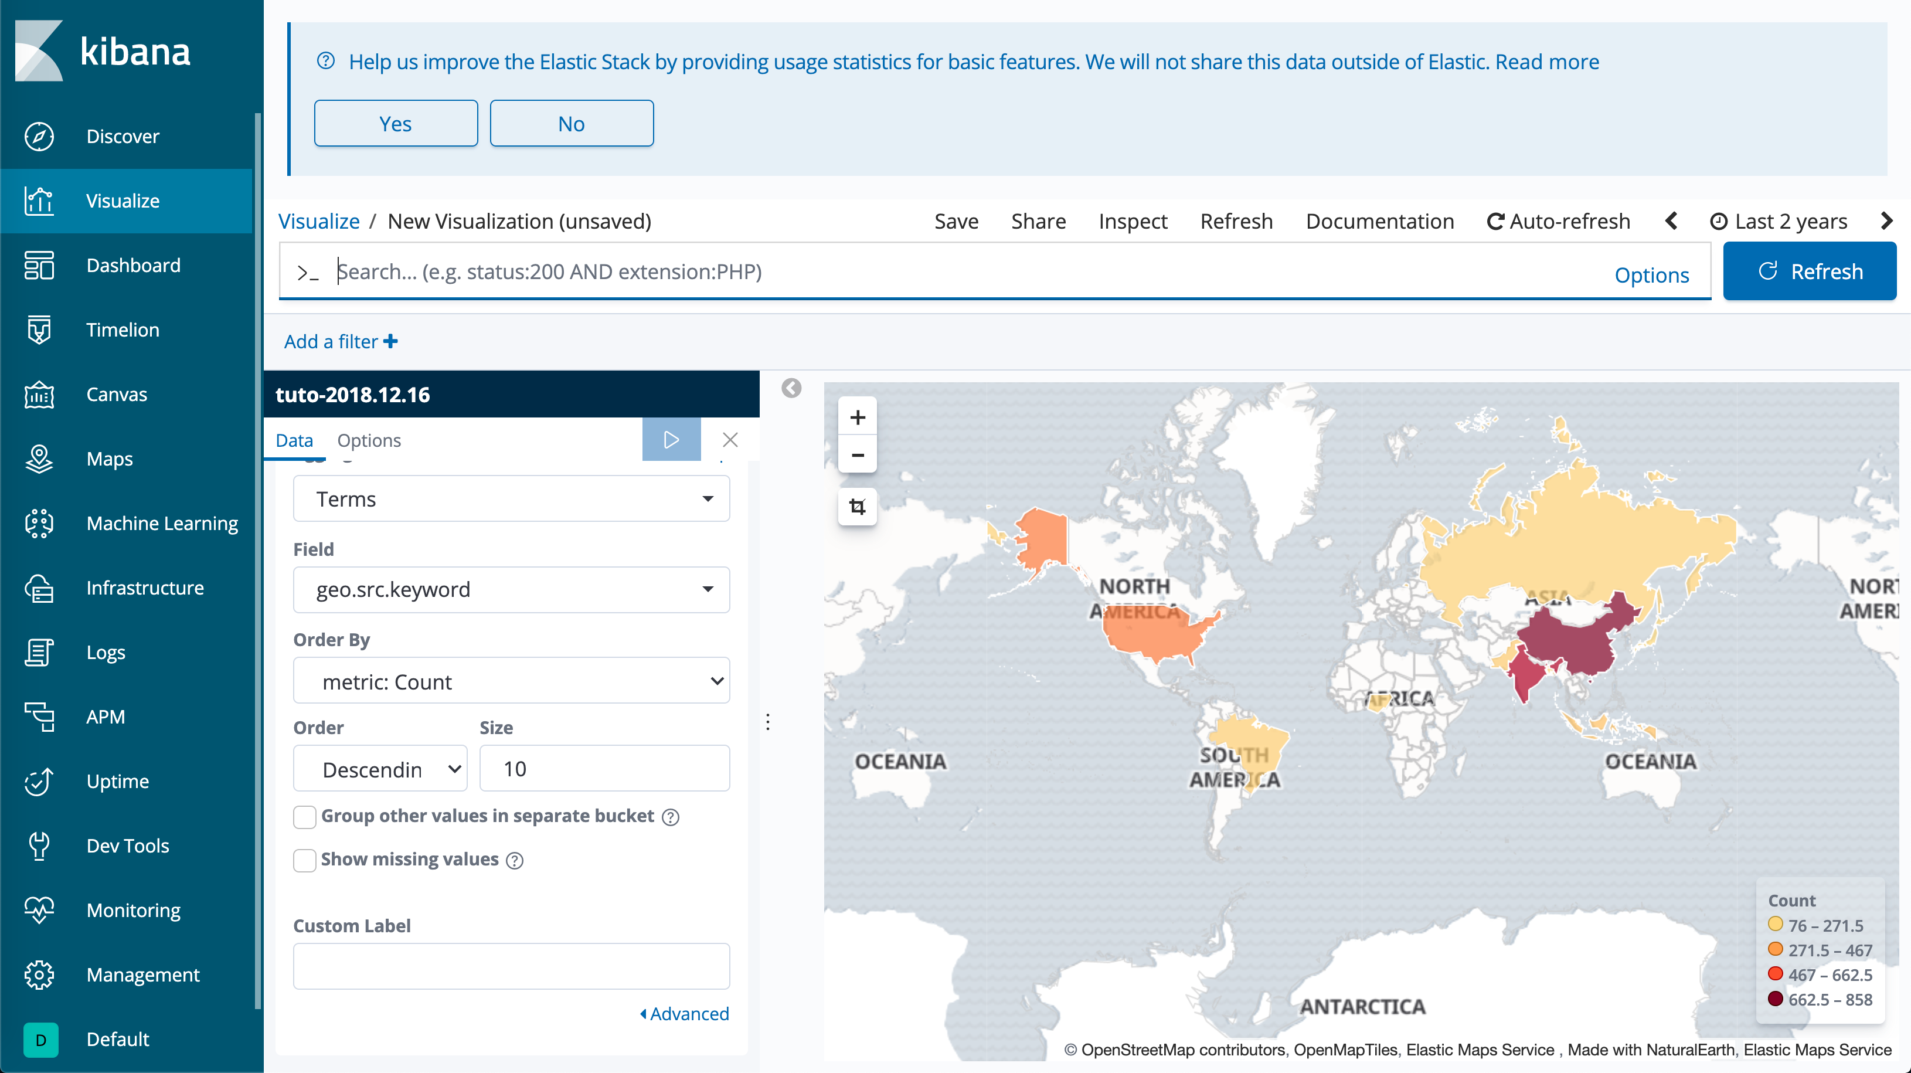Click the map zoom out minus button
The width and height of the screenshot is (1911, 1073).
pyautogui.click(x=858, y=454)
